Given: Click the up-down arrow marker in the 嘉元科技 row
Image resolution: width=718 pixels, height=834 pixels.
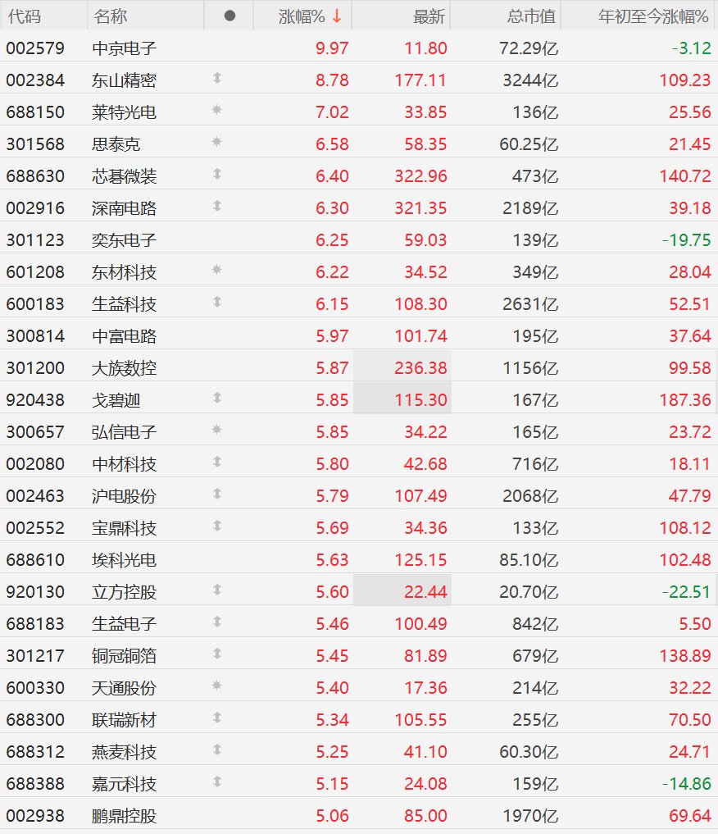Looking at the screenshot, I should click(217, 782).
